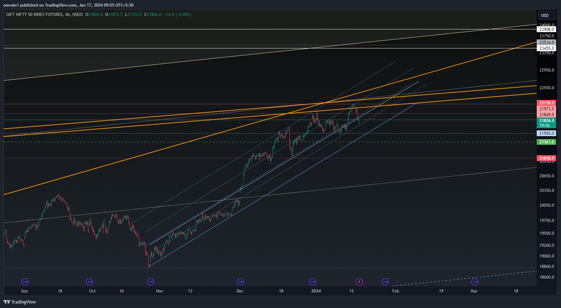The height and width of the screenshot is (308, 561).
Task: Open the event icon above the 2024 label
Action: pos(312,282)
